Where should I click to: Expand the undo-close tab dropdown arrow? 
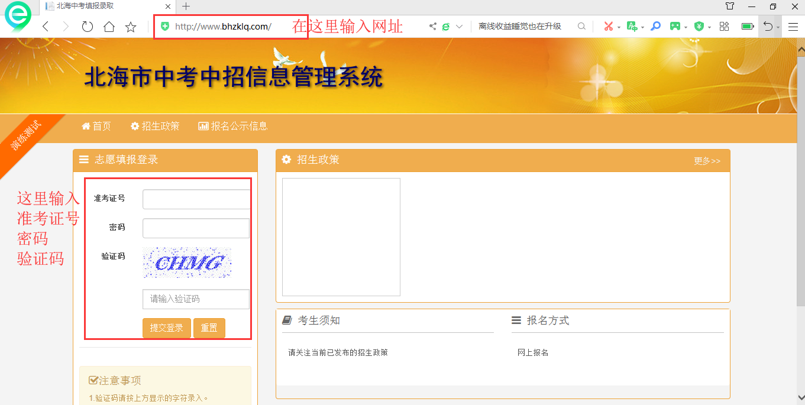tap(778, 27)
